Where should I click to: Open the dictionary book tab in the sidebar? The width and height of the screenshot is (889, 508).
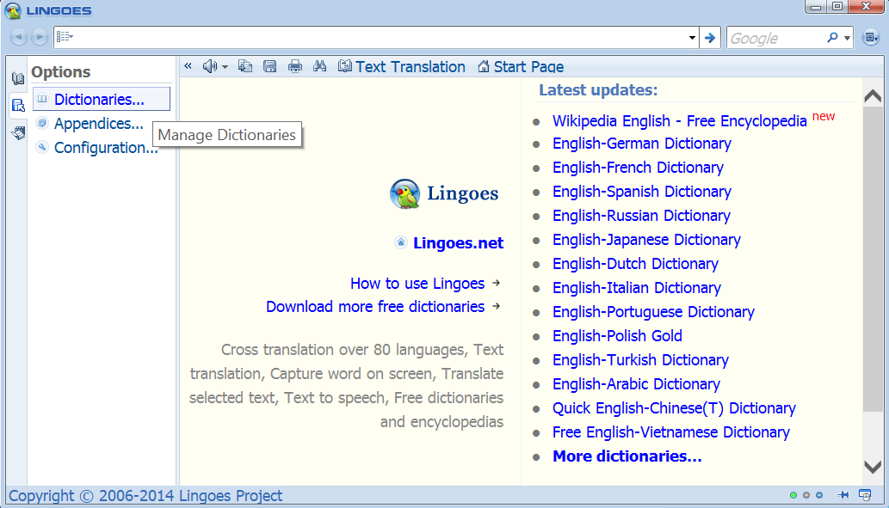tap(18, 78)
